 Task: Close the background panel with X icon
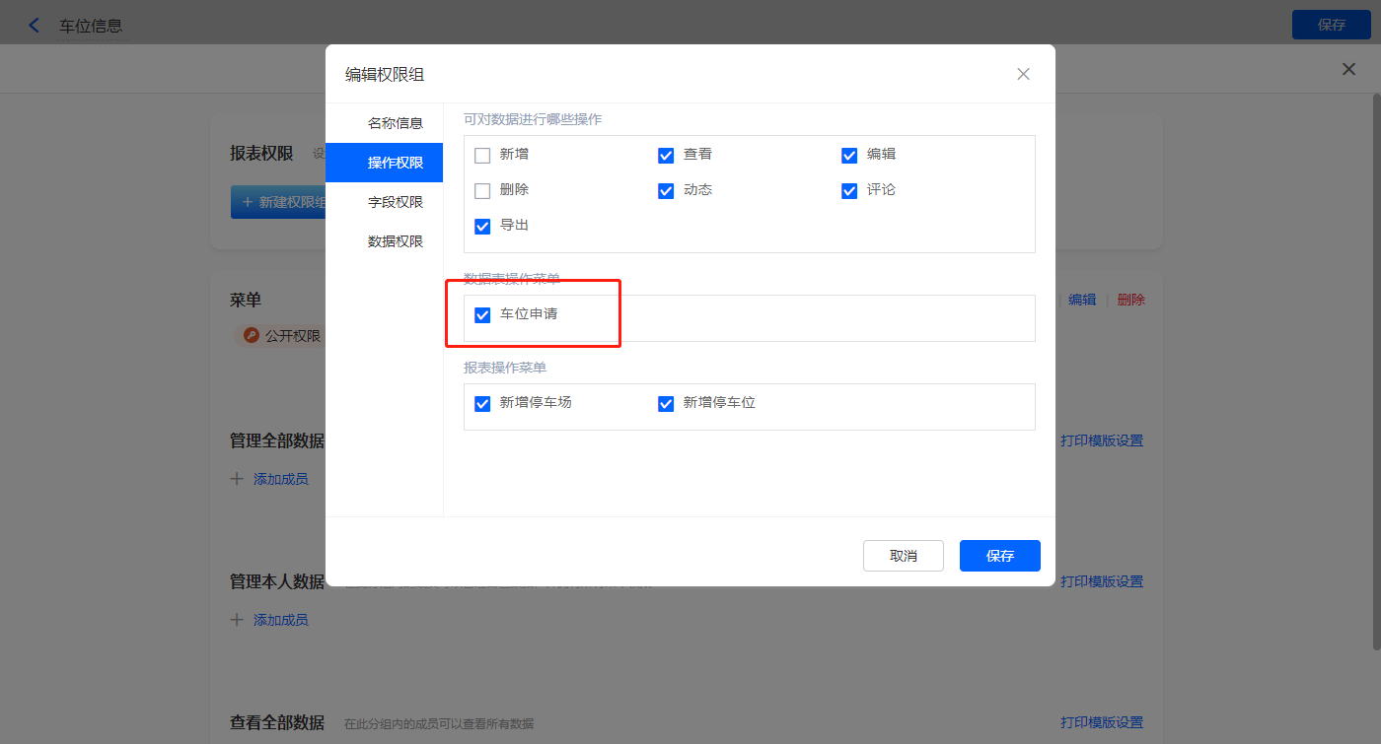(x=1348, y=69)
